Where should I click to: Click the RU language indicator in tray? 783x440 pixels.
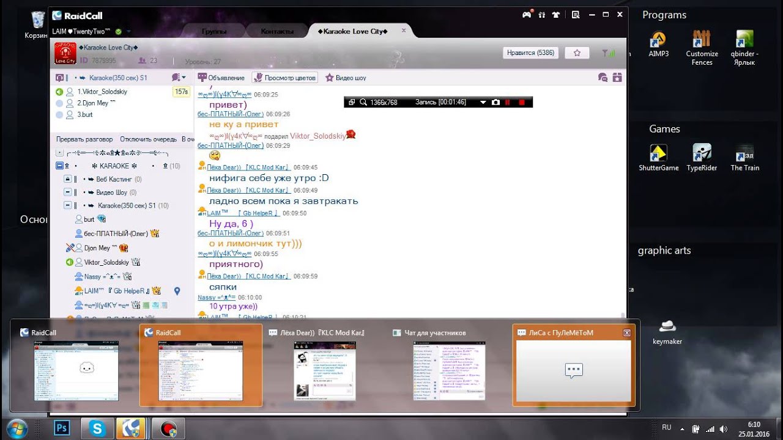tap(667, 427)
